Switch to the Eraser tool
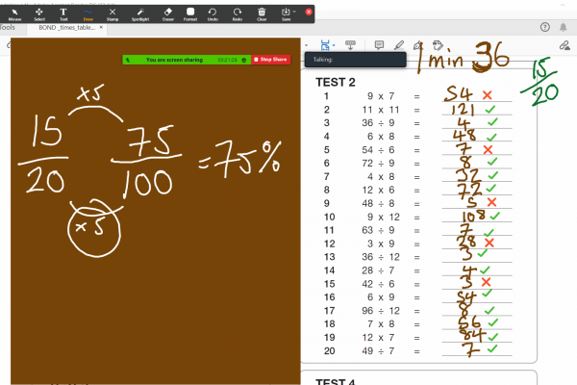 pyautogui.click(x=165, y=13)
